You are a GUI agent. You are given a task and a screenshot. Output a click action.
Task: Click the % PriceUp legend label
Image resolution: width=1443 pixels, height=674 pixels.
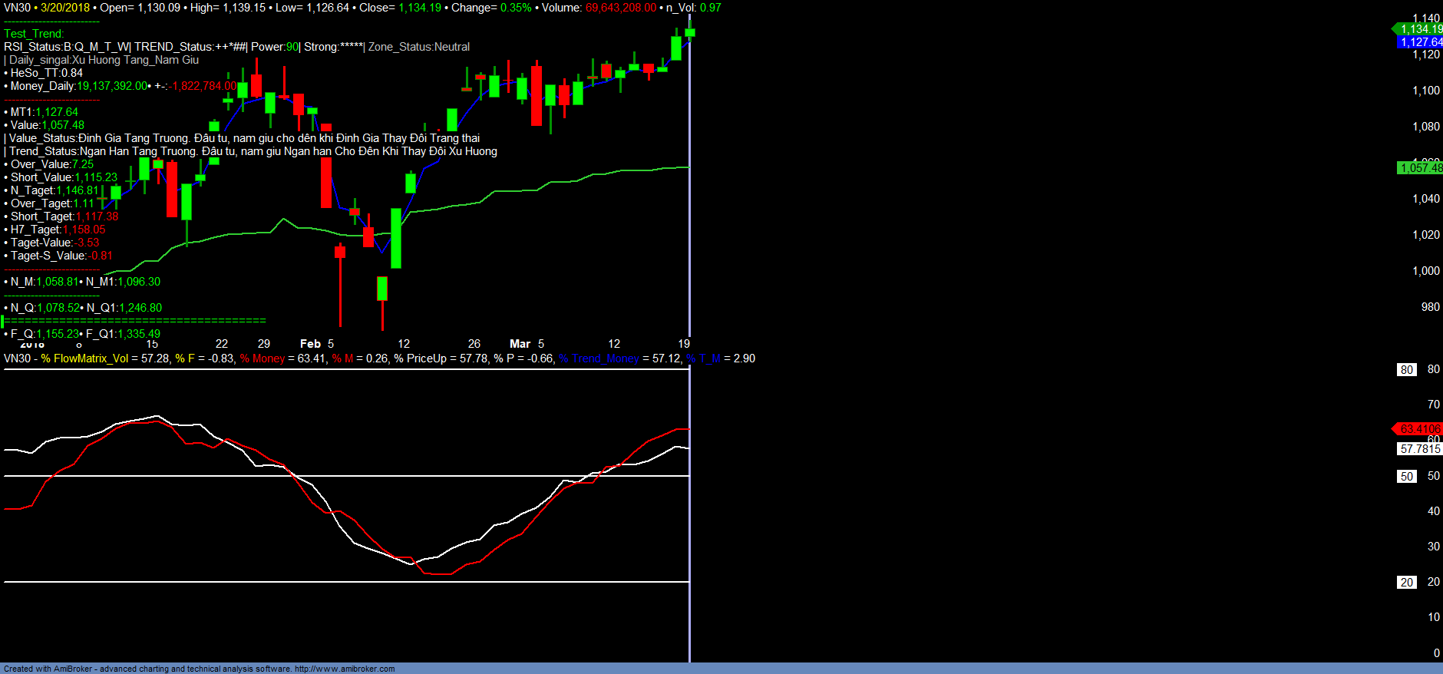coord(420,358)
